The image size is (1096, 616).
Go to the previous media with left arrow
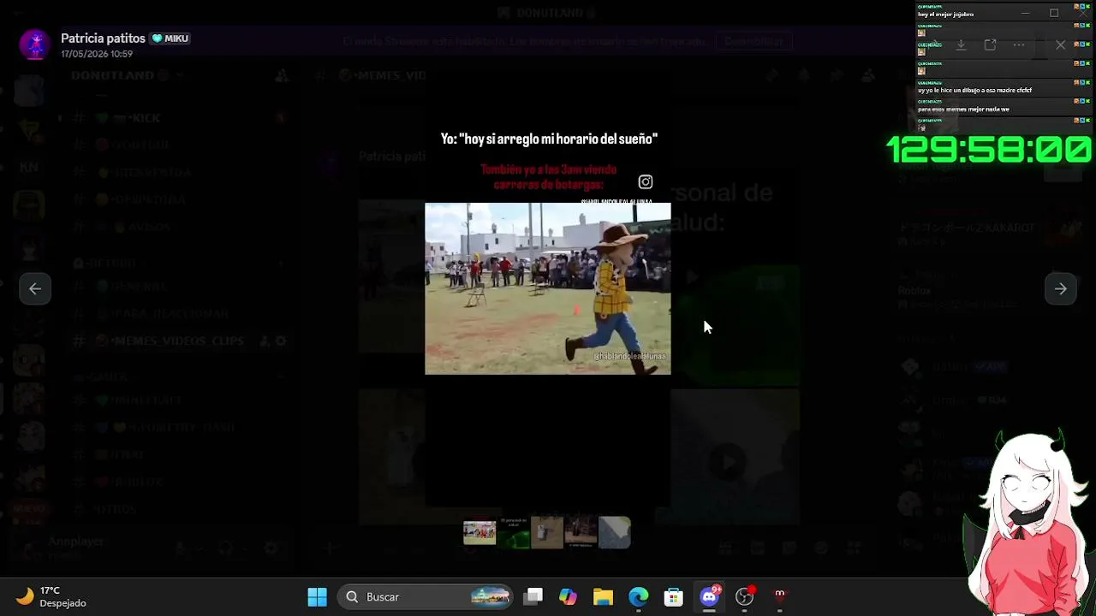tap(35, 289)
